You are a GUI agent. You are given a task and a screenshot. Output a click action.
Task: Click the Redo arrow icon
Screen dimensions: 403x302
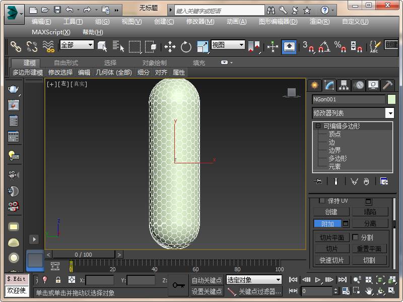click(x=87, y=10)
